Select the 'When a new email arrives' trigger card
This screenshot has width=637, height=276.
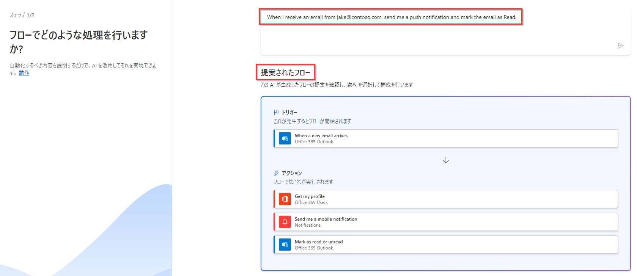pos(446,138)
